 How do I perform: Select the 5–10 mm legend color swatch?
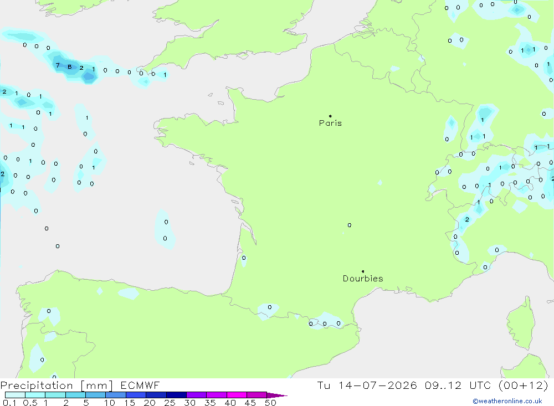(x=95, y=395)
